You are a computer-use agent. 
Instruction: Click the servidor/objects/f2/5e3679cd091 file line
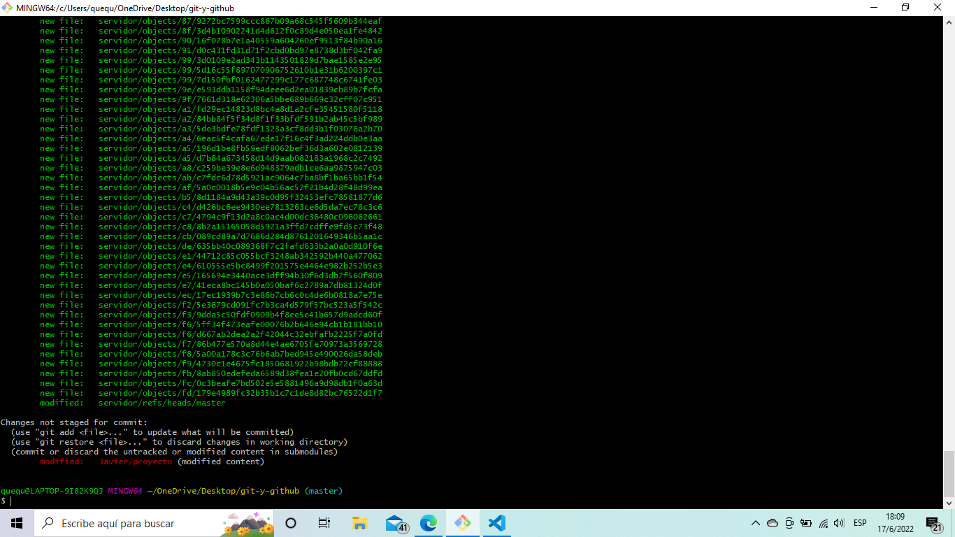point(211,305)
